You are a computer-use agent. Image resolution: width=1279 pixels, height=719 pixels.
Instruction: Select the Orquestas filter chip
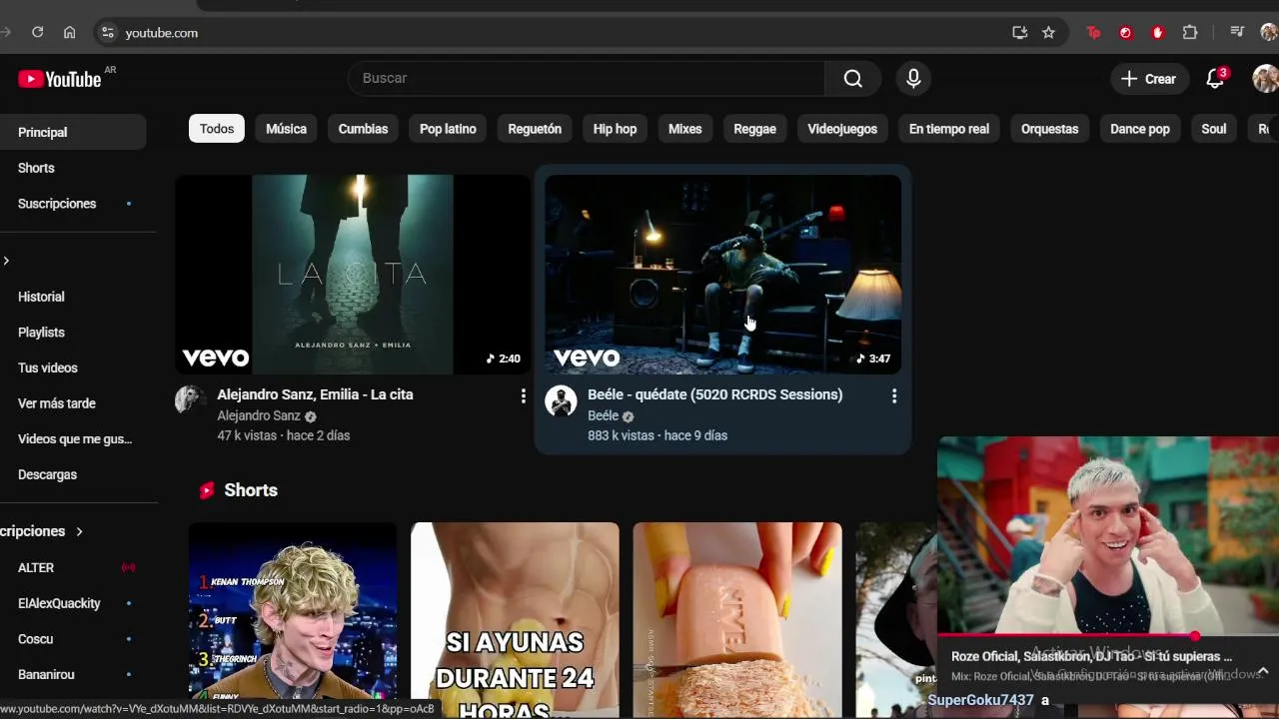click(1049, 129)
